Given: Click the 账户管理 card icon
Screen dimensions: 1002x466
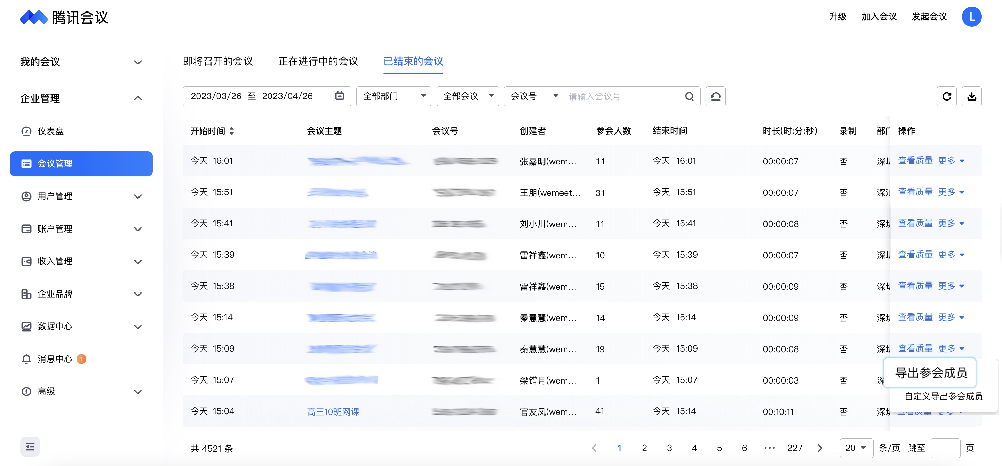Looking at the screenshot, I should [26, 229].
